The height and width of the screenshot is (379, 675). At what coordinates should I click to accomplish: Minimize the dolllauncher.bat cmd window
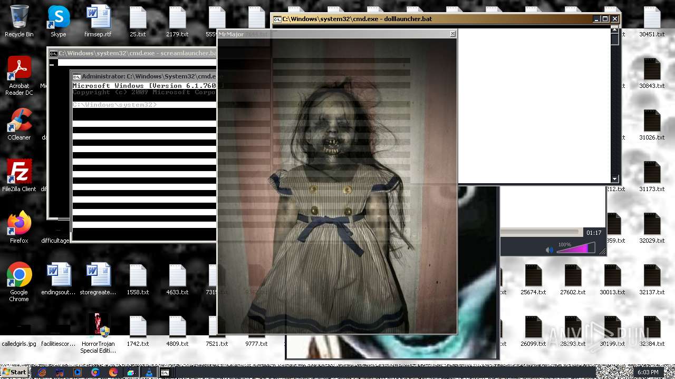(596, 19)
